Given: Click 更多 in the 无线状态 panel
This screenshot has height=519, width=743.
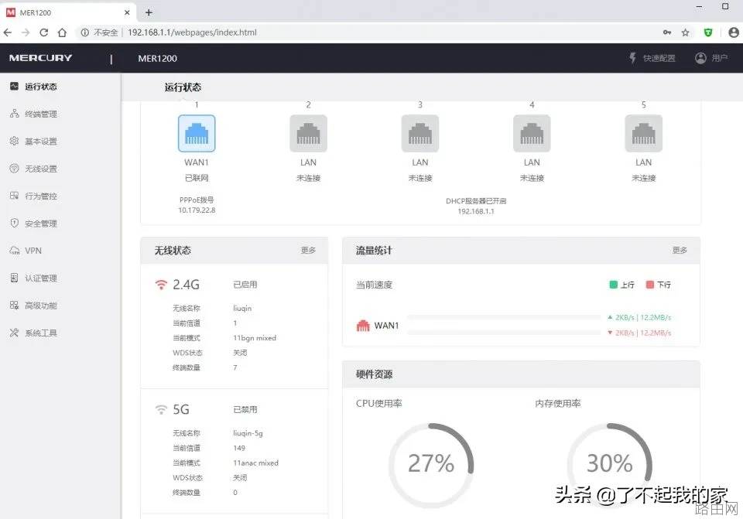Looking at the screenshot, I should click(x=309, y=250).
